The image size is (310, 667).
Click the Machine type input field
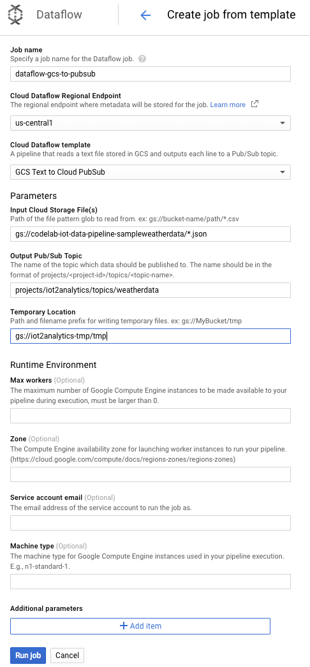(x=151, y=582)
